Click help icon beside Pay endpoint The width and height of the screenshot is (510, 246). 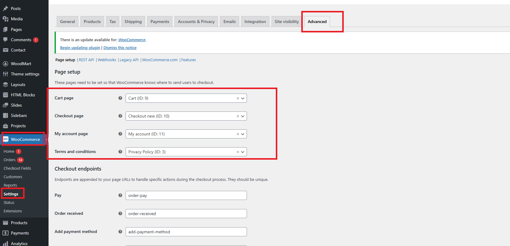pyautogui.click(x=120, y=195)
